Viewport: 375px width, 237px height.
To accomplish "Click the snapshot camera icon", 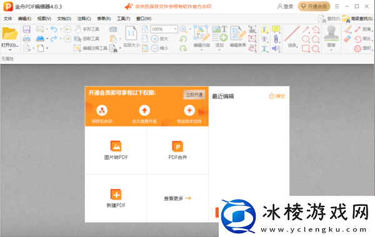I will point(113,29).
